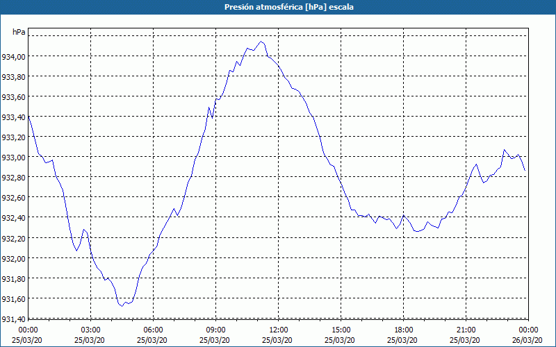
Task: Click the pressure curve peak near 11:00
Action: 261,42
